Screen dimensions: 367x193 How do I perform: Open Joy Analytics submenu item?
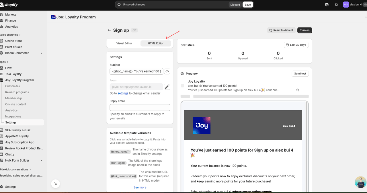coord(11,110)
